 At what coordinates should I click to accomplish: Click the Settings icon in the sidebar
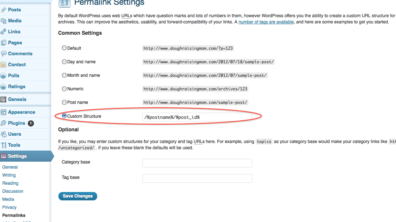(x=4, y=156)
